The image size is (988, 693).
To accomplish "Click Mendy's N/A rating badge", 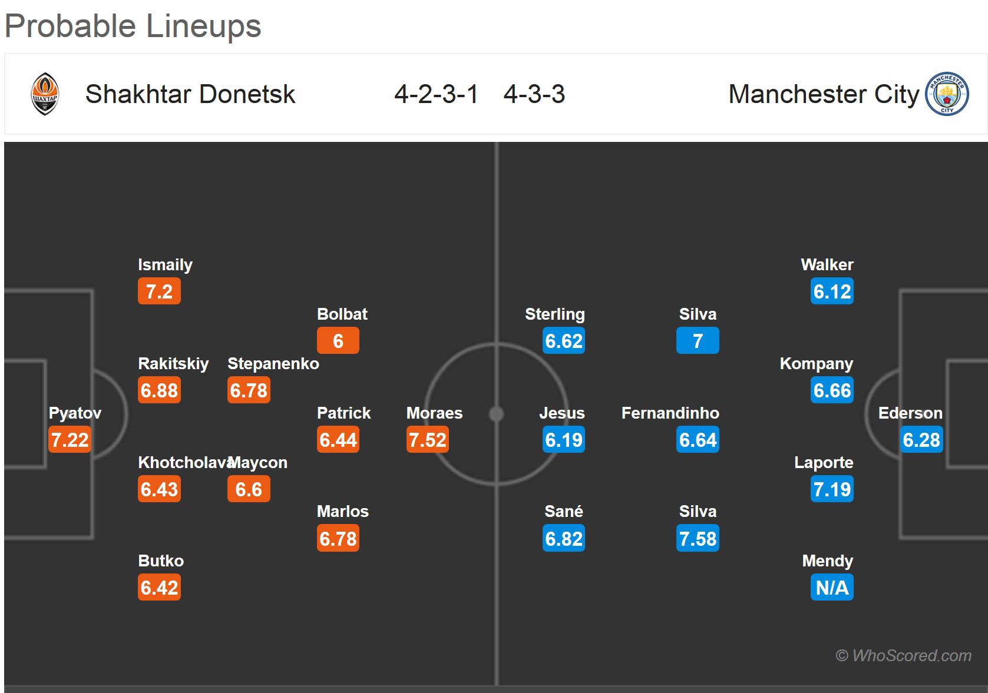I will pos(832,588).
